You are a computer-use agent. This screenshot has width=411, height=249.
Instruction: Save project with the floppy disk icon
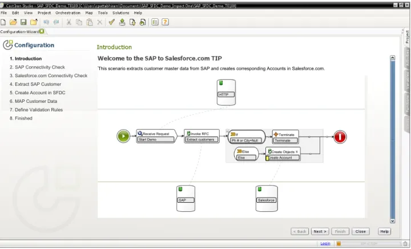23,22
